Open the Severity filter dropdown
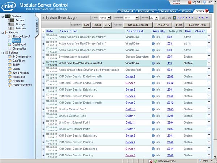This screenshot has width=217, height=163. 132,18
